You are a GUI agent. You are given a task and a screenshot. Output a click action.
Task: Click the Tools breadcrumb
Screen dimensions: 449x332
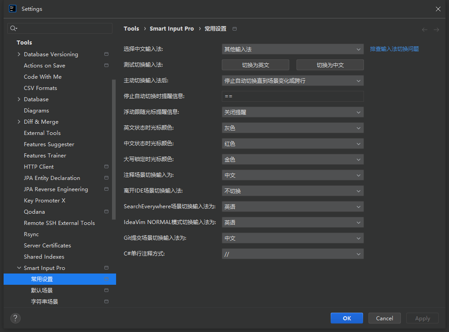[131, 29]
